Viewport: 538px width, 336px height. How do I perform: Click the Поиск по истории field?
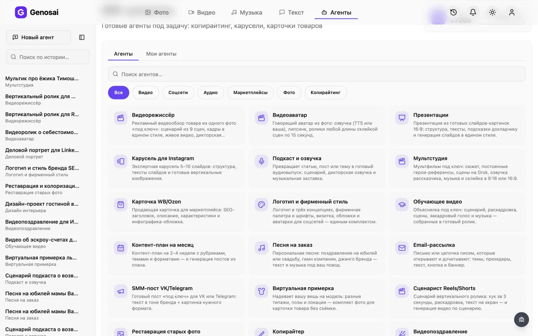point(47,57)
